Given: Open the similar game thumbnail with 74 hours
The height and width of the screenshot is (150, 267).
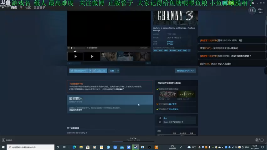Looking at the screenshot, I should (168, 94).
